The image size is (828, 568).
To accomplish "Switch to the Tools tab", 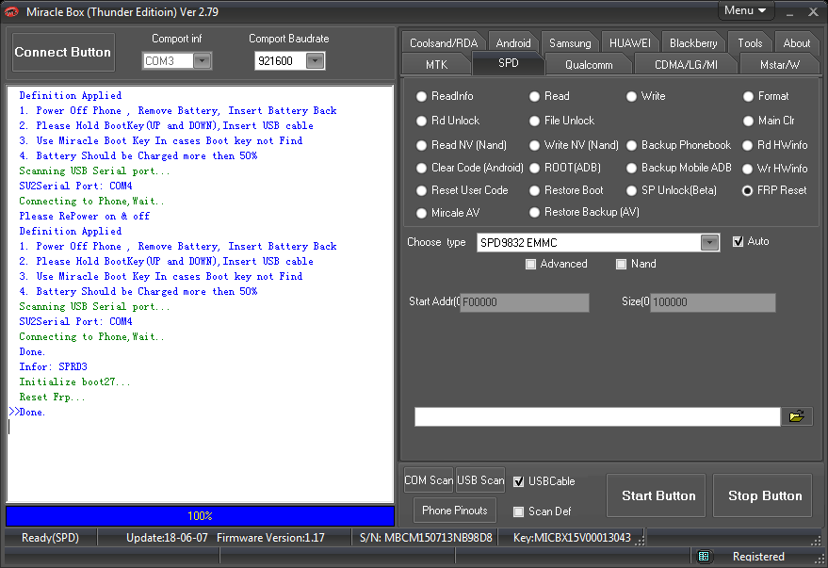I will (x=750, y=42).
